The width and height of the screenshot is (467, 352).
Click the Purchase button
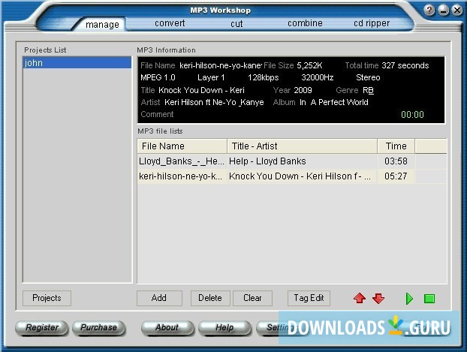tap(98, 327)
